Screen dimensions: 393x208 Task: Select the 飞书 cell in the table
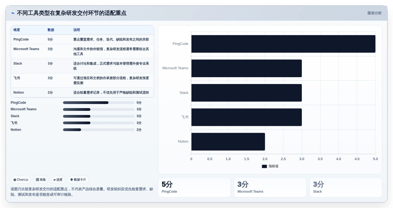[x=17, y=78]
